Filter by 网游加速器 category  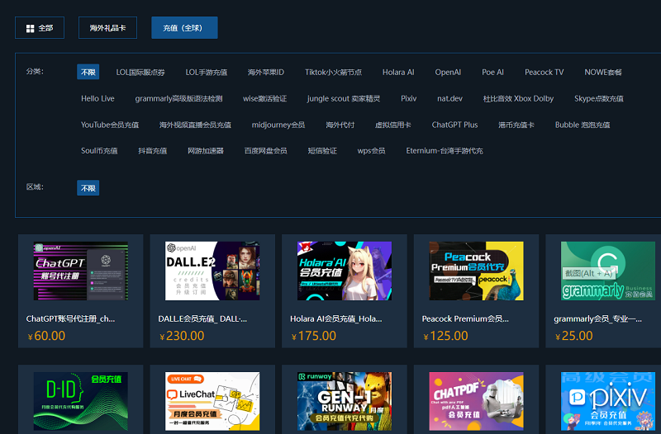pyautogui.click(x=205, y=151)
